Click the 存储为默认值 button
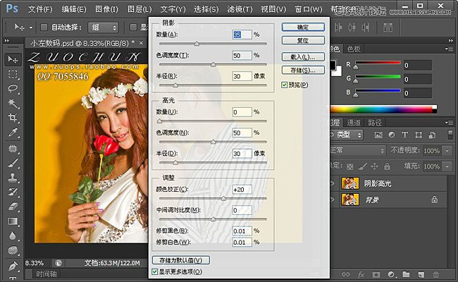 coord(180,260)
